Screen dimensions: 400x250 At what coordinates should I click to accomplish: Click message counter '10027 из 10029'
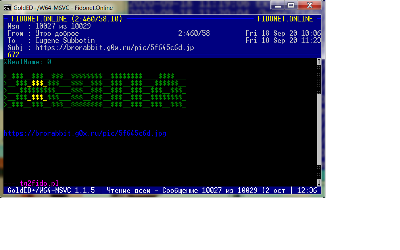tap(63, 26)
